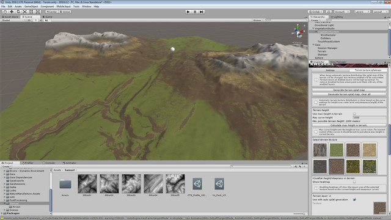Open the search-by-type filter in Project
Viewport: 391px width, 220px height.
click(x=296, y=166)
